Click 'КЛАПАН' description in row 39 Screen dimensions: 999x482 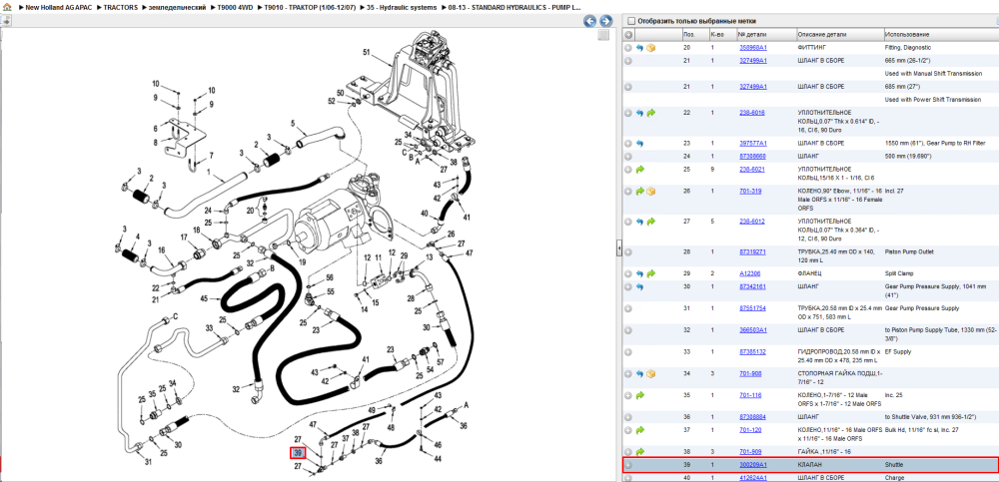point(809,465)
